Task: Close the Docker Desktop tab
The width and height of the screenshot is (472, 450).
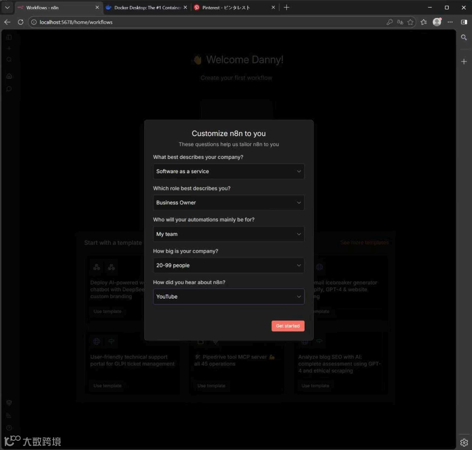Action: click(x=185, y=7)
